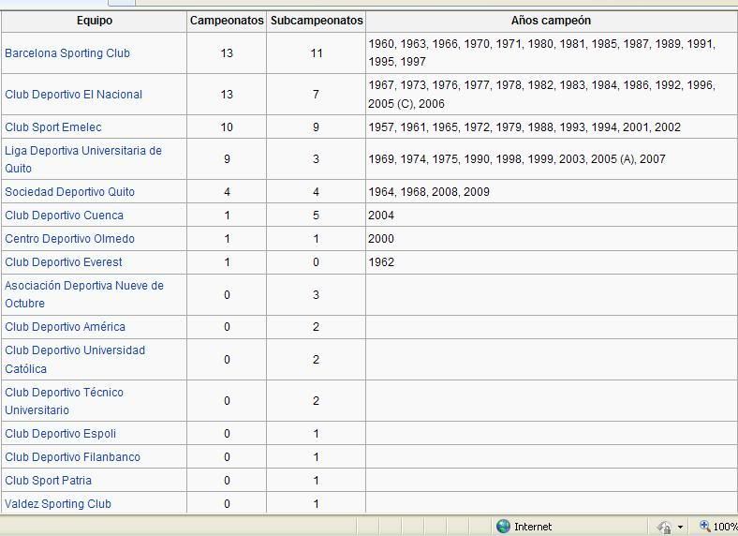
Task: Visit the Sociedad Deportivo Quito link
Action: tap(69, 192)
